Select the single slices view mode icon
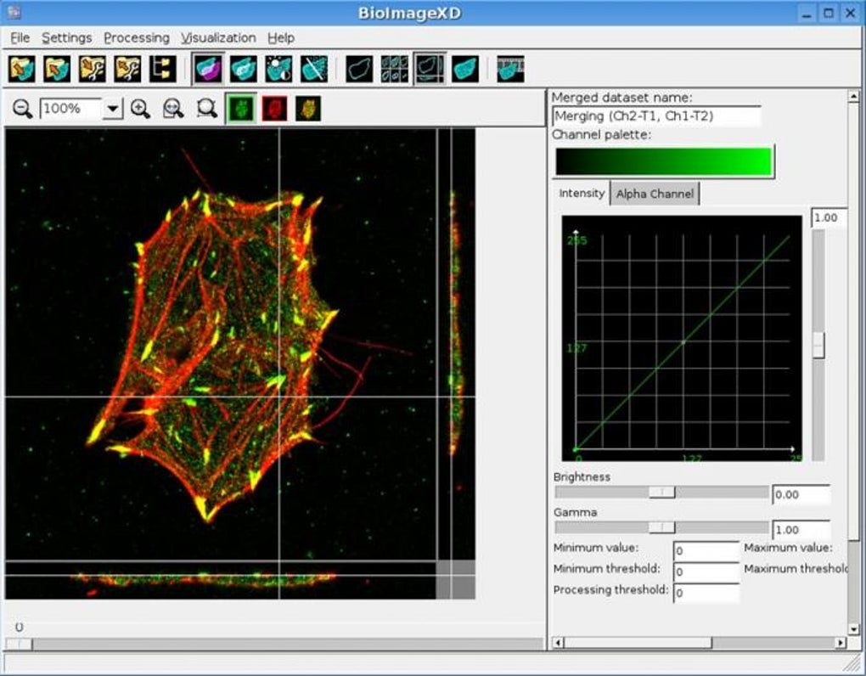Viewport: 866px width, 676px height. 359,68
